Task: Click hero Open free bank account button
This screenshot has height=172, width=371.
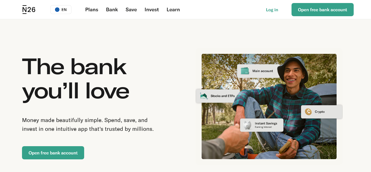Action: point(53,153)
